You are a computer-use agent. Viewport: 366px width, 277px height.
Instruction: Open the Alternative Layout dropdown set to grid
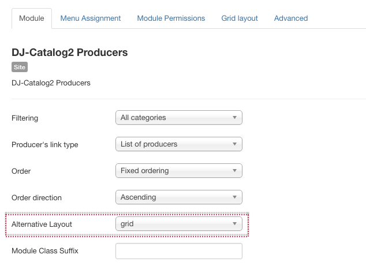[x=179, y=224]
